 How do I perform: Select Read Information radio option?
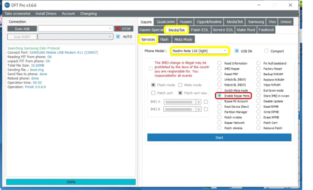pos(219,63)
